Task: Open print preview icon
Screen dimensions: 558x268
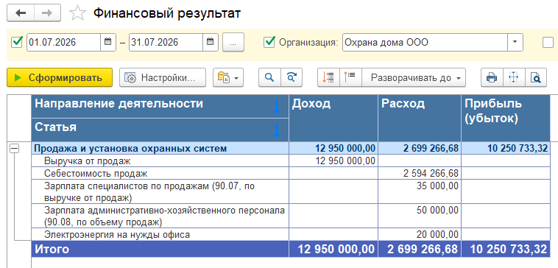Action: click(536, 77)
